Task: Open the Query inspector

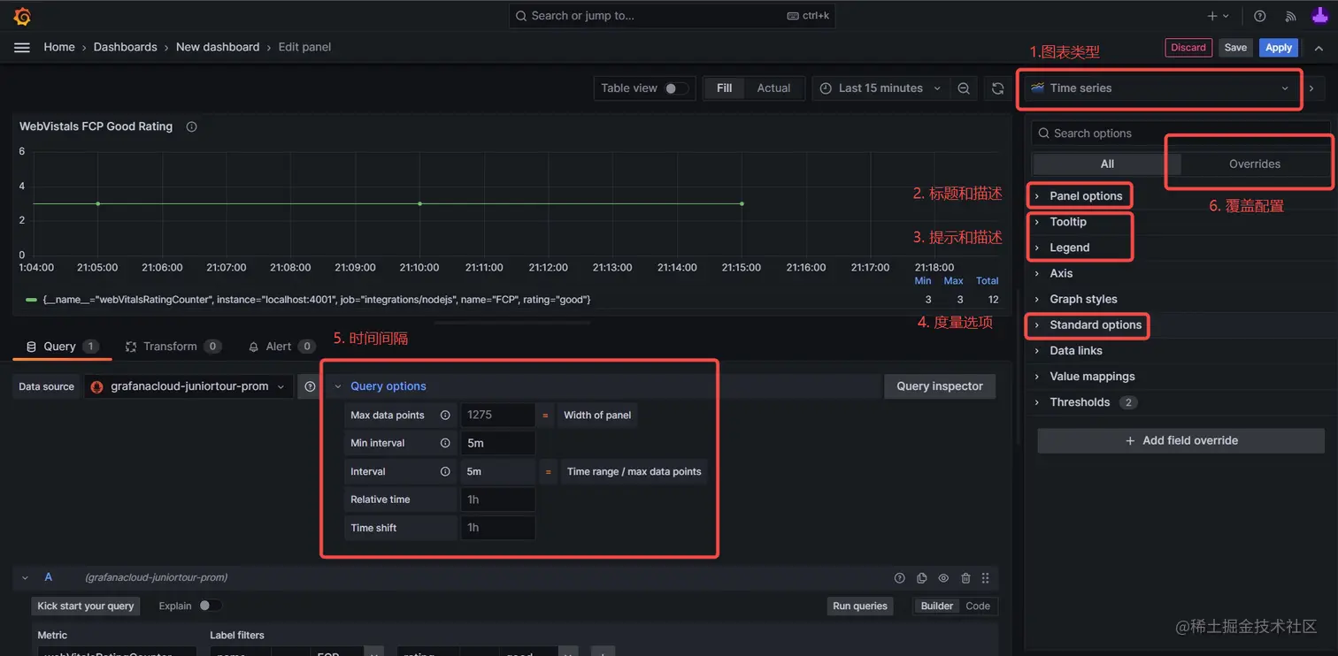Action: [940, 386]
